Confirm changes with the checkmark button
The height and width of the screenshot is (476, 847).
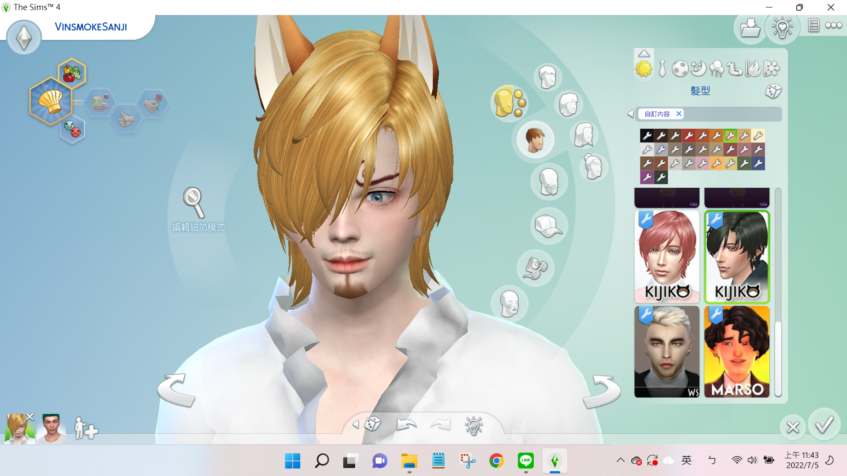click(x=824, y=425)
